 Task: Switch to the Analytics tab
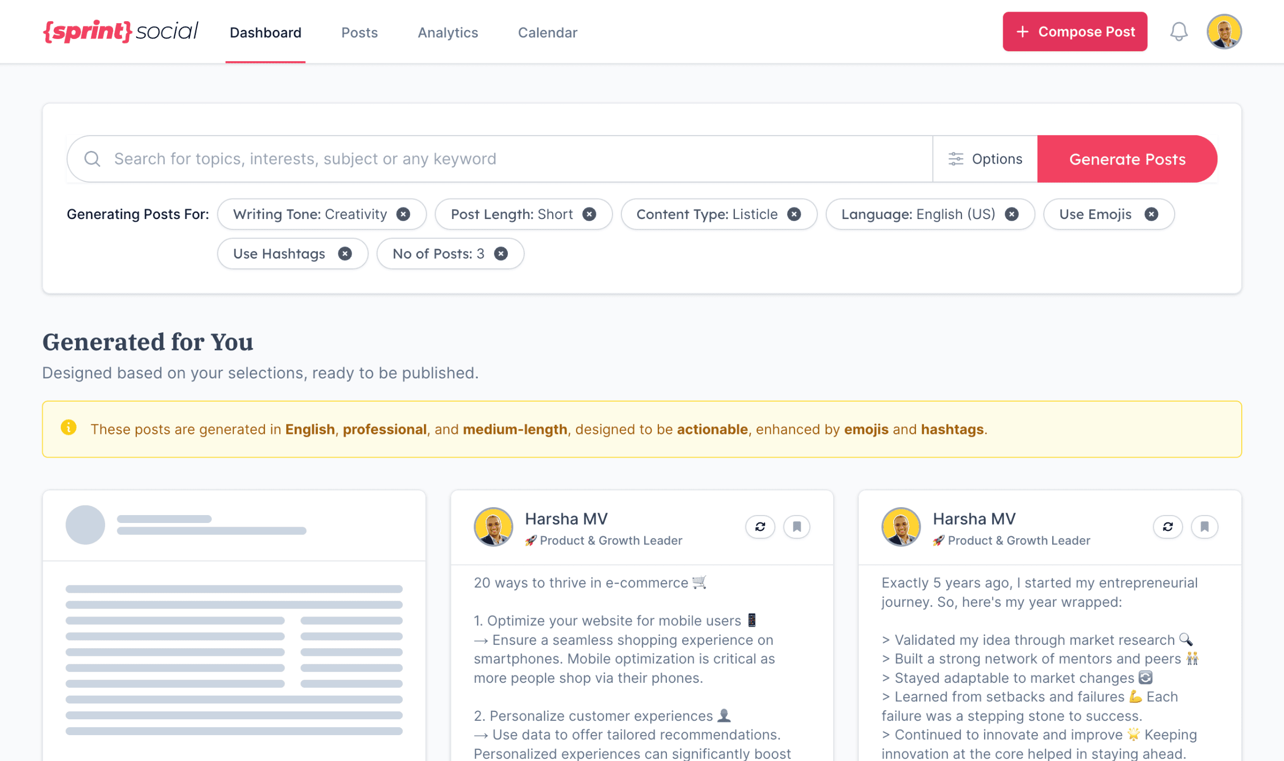(x=448, y=33)
